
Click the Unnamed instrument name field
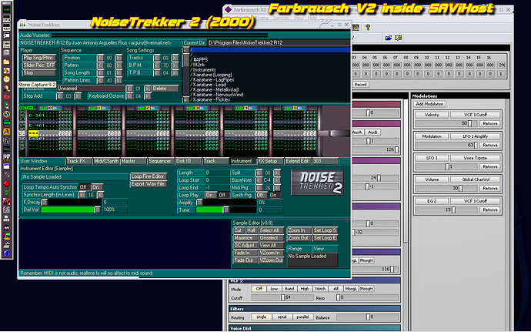click(91, 89)
